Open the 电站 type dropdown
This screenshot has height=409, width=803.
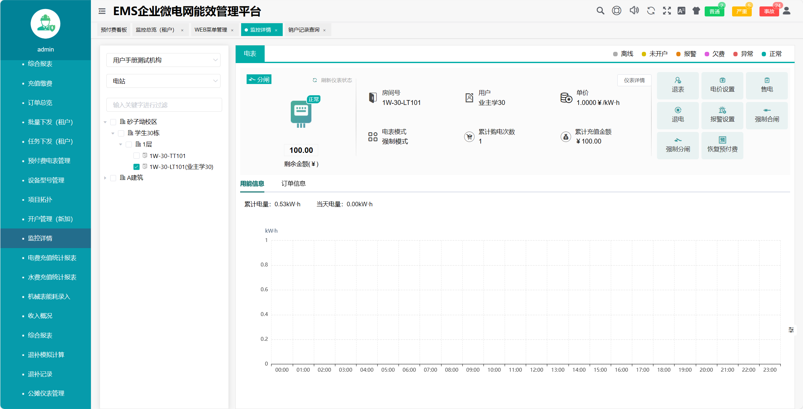[x=163, y=81]
